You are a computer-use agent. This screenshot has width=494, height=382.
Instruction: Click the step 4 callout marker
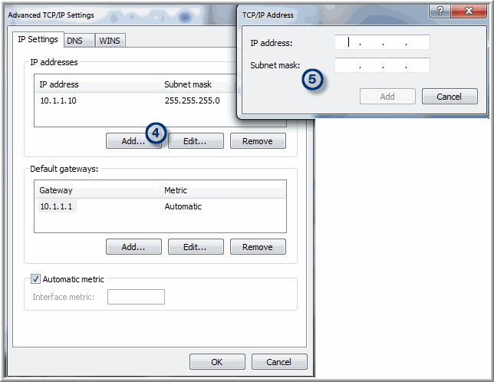(156, 133)
